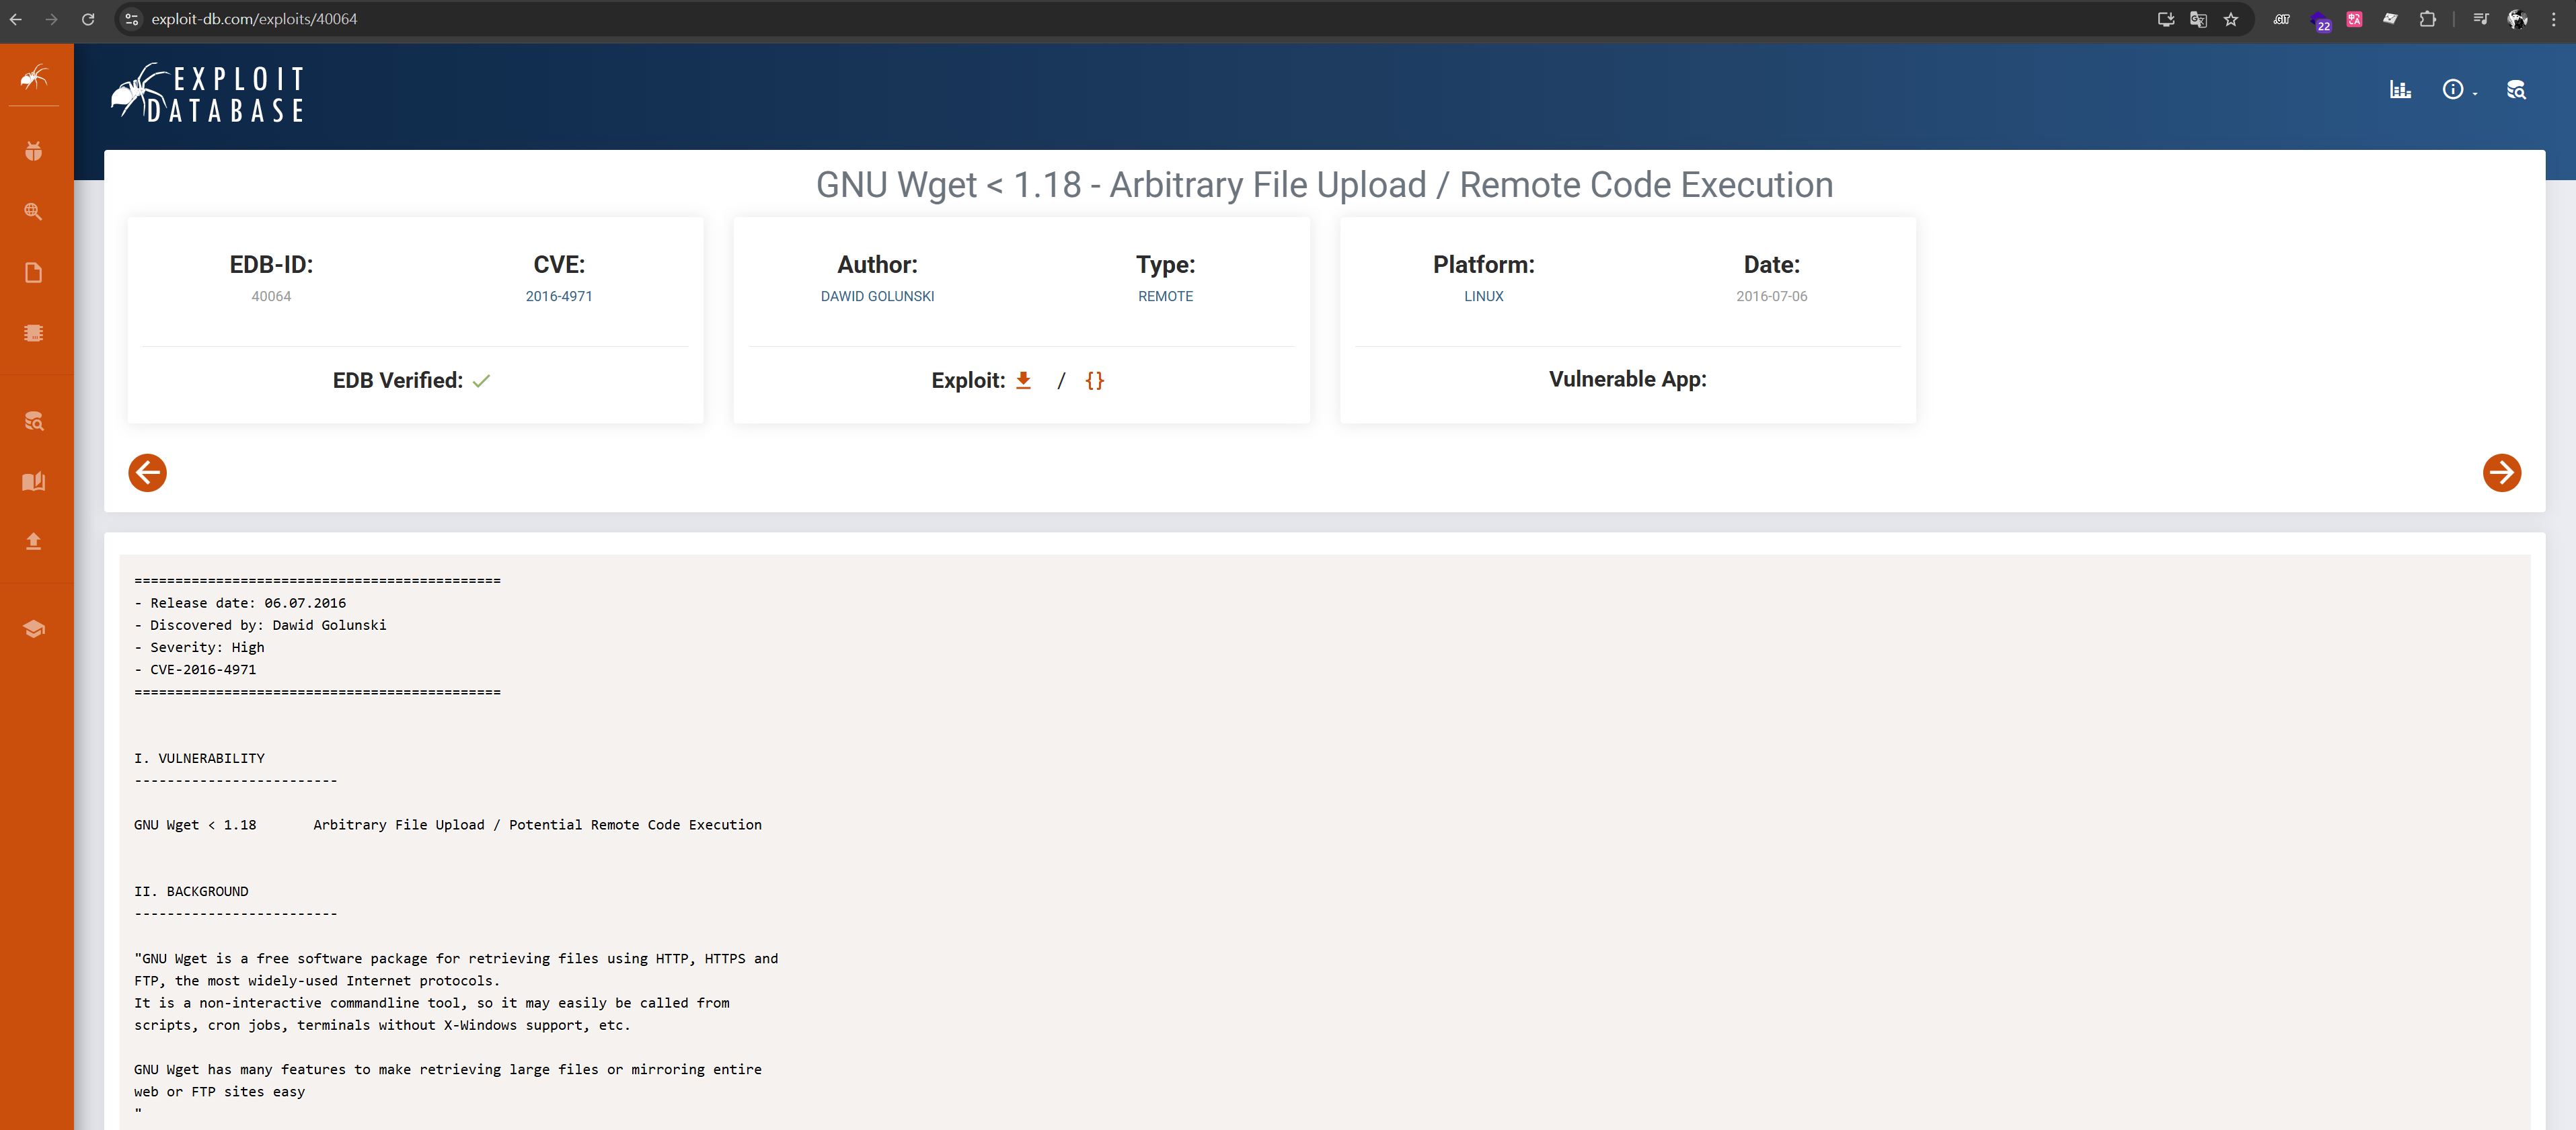The width and height of the screenshot is (2576, 1130).
Task: Click the browser address bar URL
Action: (x=254, y=19)
